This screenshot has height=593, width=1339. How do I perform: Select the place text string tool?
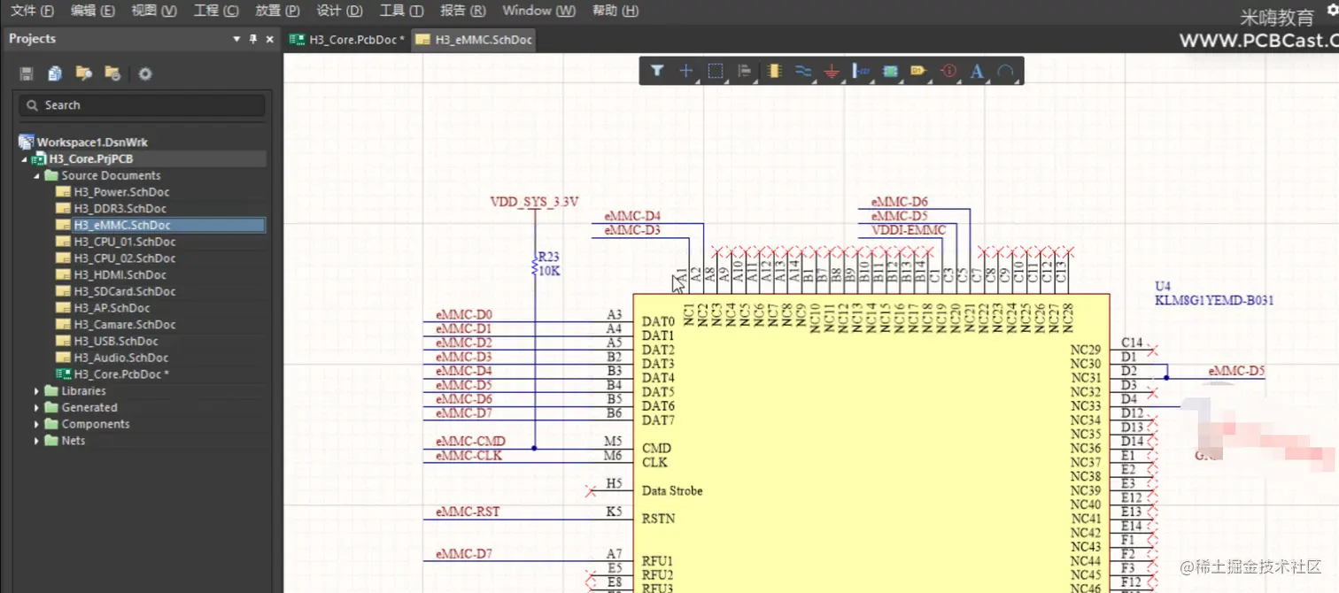977,71
